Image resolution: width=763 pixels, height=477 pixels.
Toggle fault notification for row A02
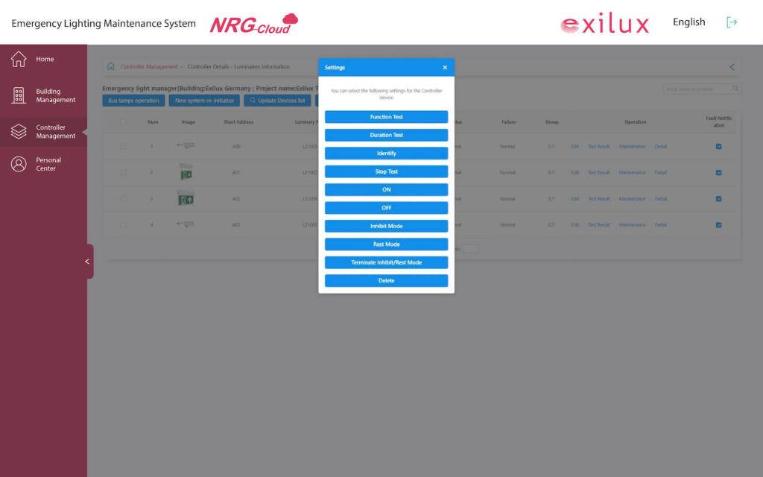point(719,198)
